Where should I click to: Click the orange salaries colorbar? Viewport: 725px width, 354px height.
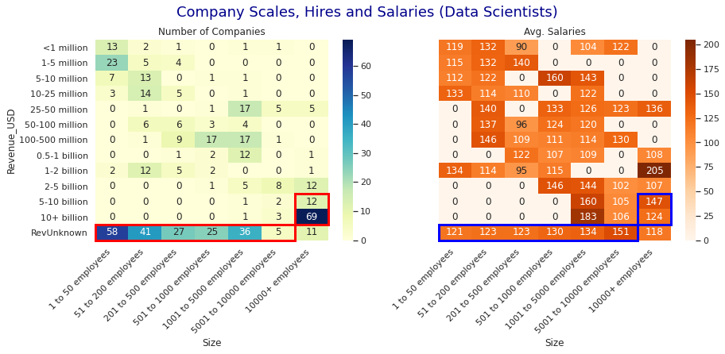pos(690,140)
